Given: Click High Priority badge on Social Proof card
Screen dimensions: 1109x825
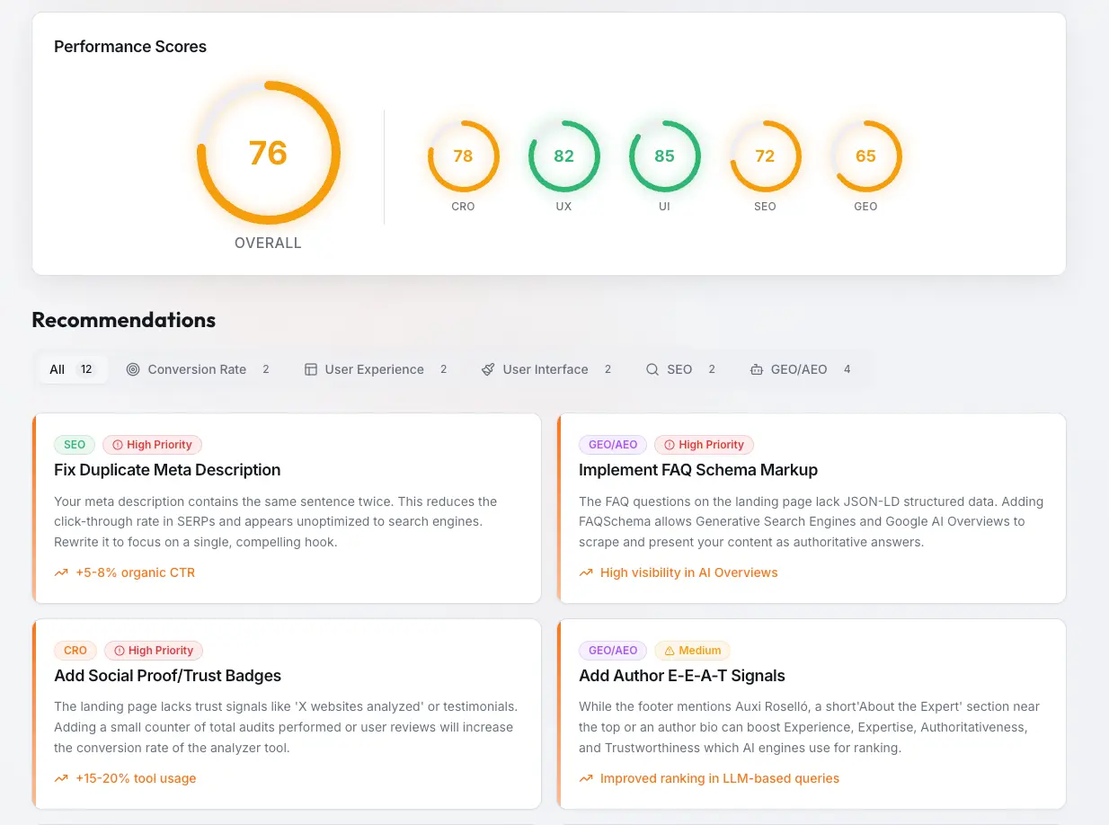Looking at the screenshot, I should [154, 651].
